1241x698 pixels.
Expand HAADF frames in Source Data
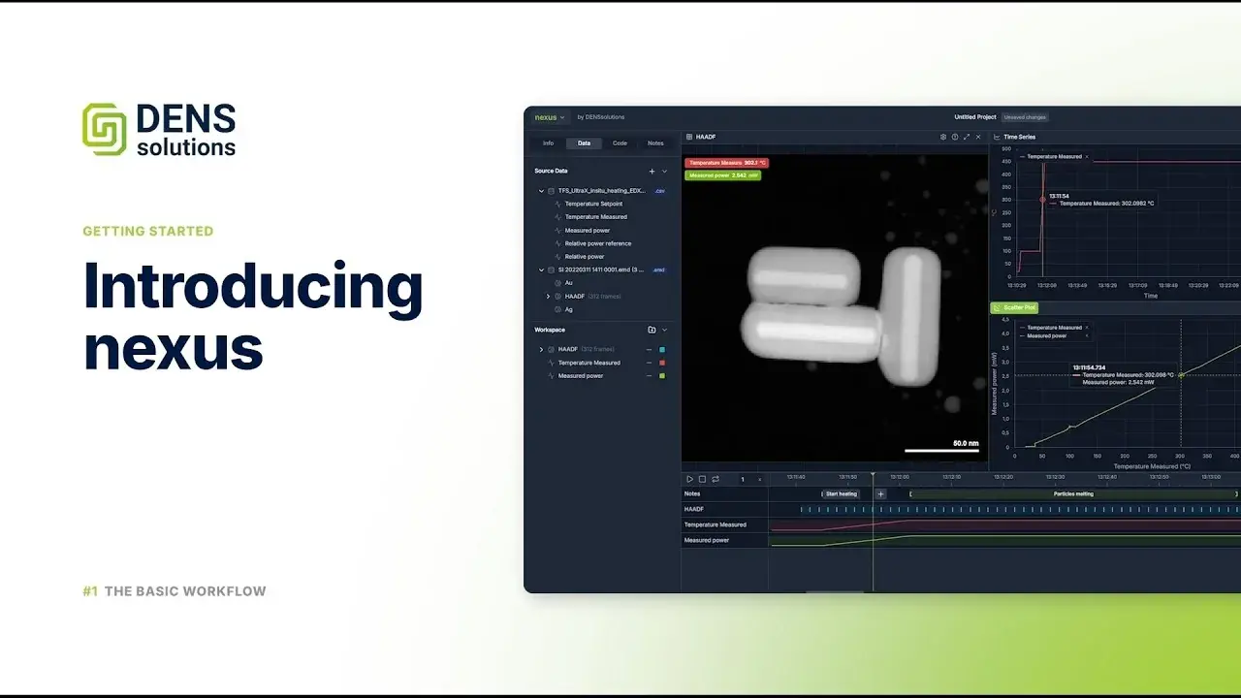click(549, 296)
